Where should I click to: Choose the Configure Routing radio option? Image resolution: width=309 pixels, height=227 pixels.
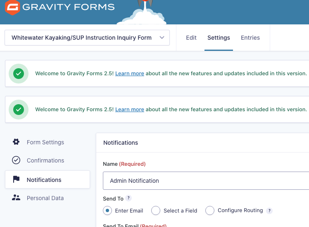[210, 210]
